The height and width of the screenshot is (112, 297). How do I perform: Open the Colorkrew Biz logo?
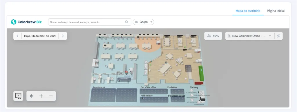coord(26,22)
